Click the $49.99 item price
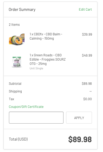Screen dimensions: 103x152 87,56
